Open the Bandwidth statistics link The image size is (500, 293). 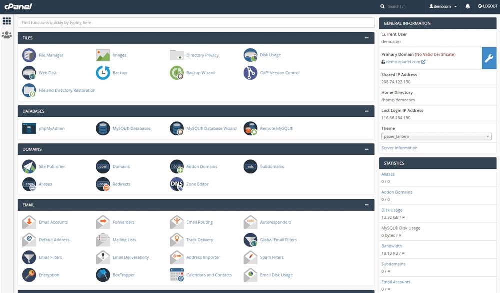[x=392, y=246]
